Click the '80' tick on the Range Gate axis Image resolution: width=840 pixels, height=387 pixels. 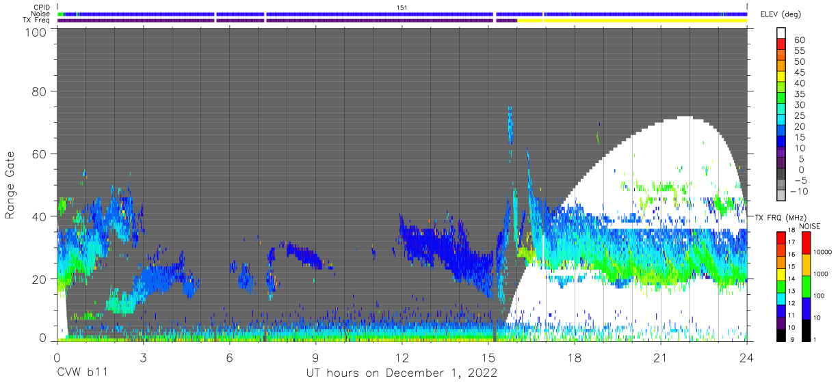pyautogui.click(x=40, y=91)
